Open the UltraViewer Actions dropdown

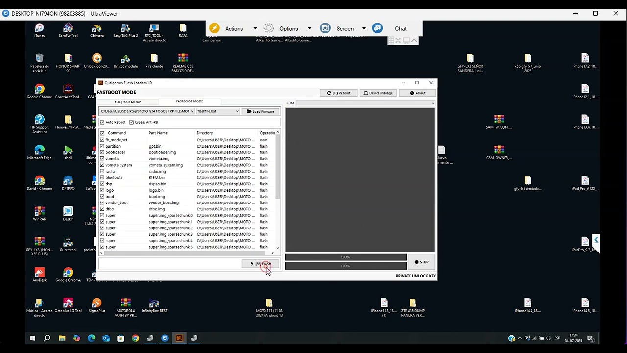click(255, 29)
